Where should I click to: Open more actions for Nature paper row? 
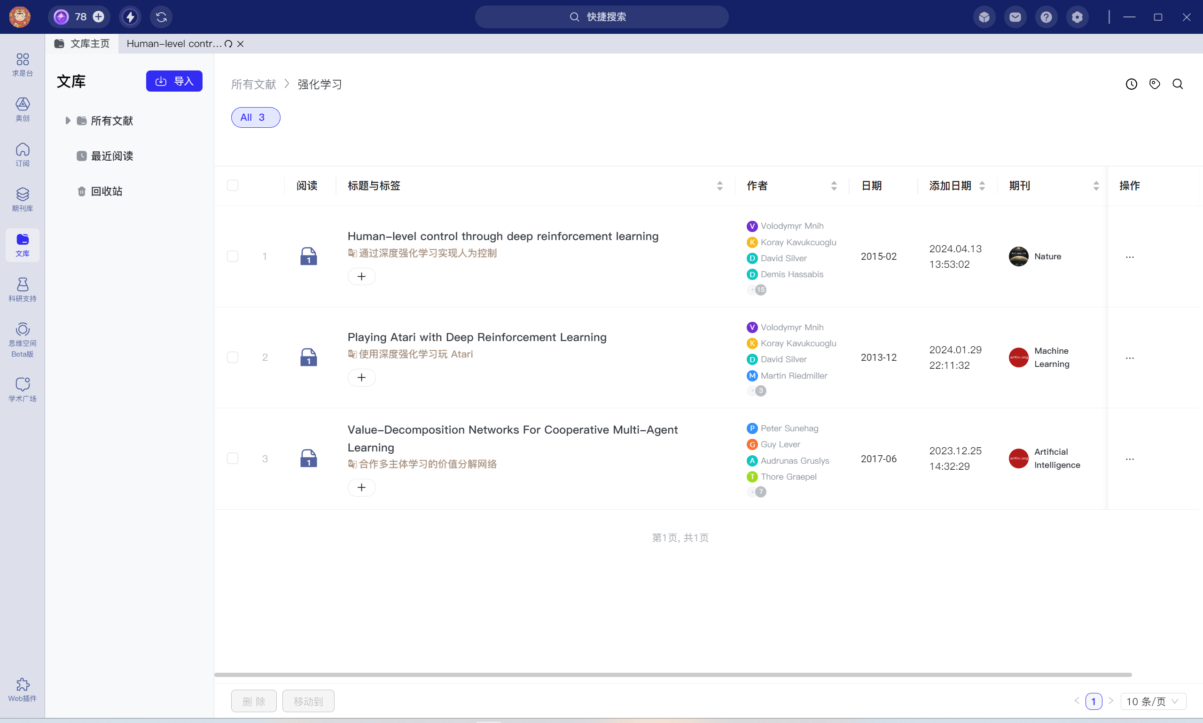[x=1129, y=257]
